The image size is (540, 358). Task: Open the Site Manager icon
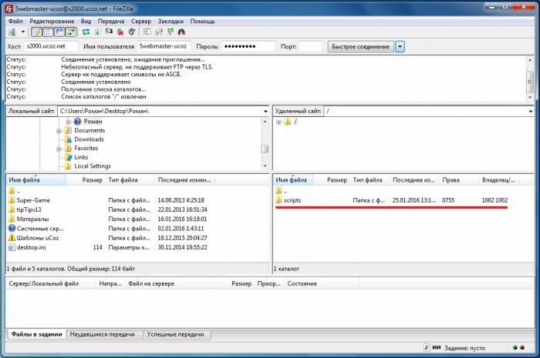[x=12, y=32]
